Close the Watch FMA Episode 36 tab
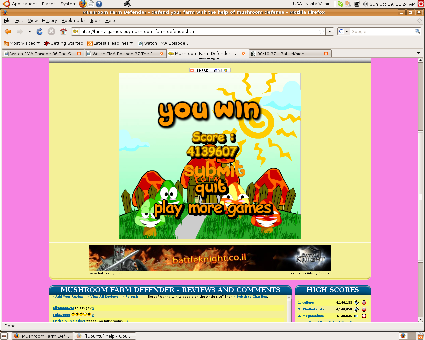Screen dimensions: 425x340 click(x=79, y=54)
